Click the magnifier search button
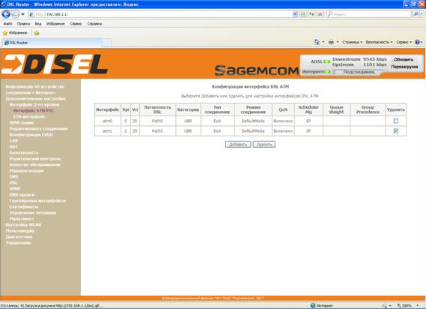Screen dimensions: 426x309 coord(416,14)
